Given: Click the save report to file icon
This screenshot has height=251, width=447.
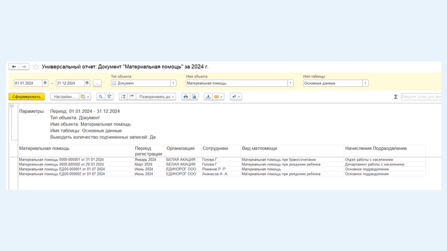Looking at the screenshot, I should (208, 97).
